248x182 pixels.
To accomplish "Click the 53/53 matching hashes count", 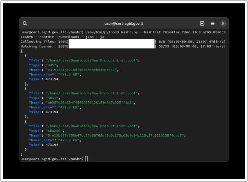I will click(x=164, y=46).
